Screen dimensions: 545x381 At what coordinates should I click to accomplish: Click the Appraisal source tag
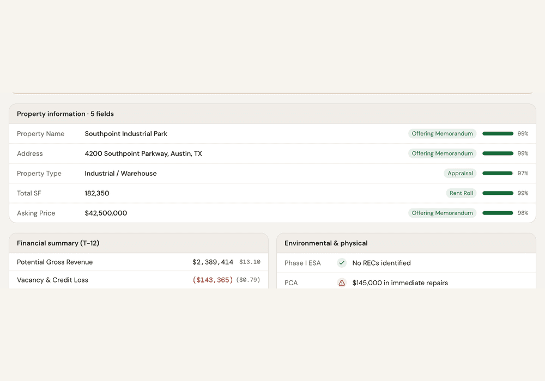tap(460, 173)
